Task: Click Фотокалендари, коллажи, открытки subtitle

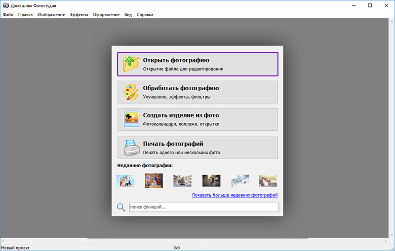Action: (x=181, y=124)
